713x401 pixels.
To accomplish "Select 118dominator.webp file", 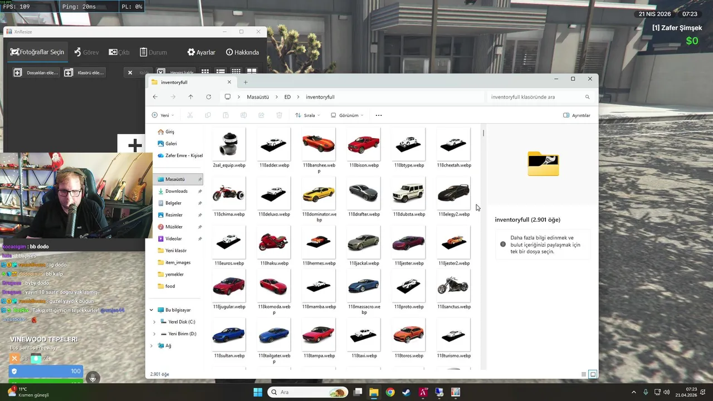I will point(319,198).
